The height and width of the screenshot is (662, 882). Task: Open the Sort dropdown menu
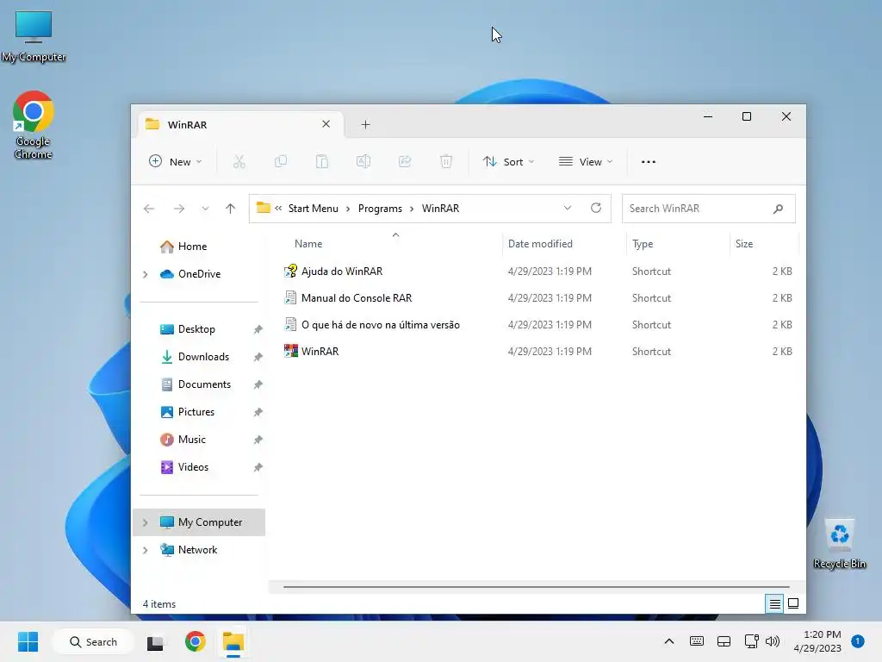[508, 162]
